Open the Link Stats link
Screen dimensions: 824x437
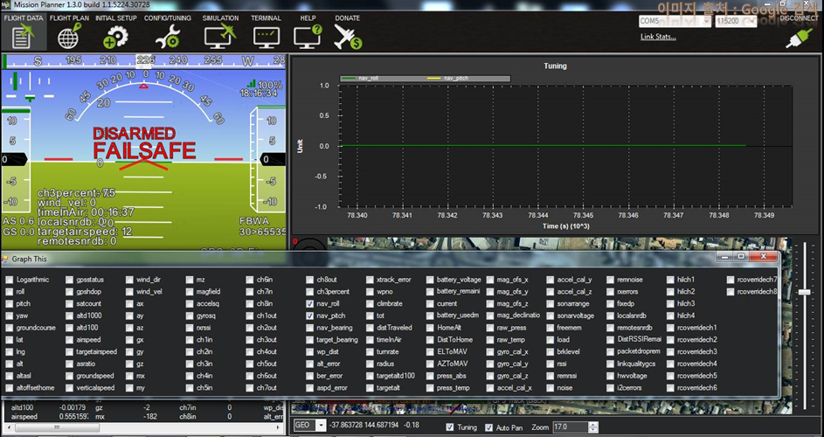coord(658,37)
